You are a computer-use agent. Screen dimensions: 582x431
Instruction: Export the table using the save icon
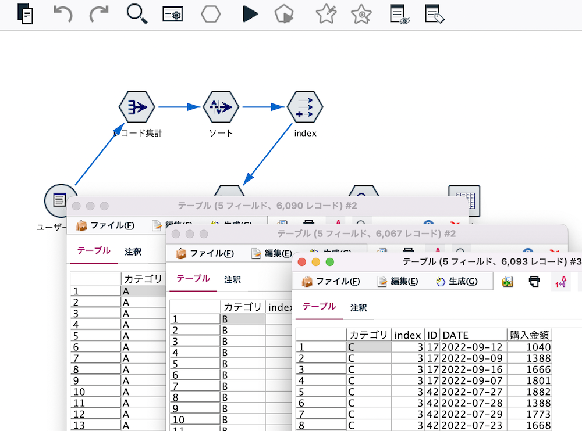click(x=507, y=281)
